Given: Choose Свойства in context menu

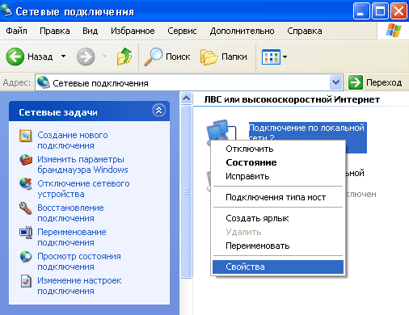Looking at the screenshot, I should click(278, 267).
